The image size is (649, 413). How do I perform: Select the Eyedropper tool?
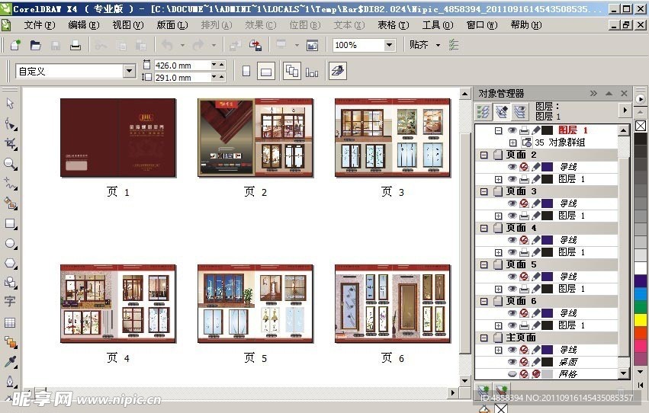10,361
